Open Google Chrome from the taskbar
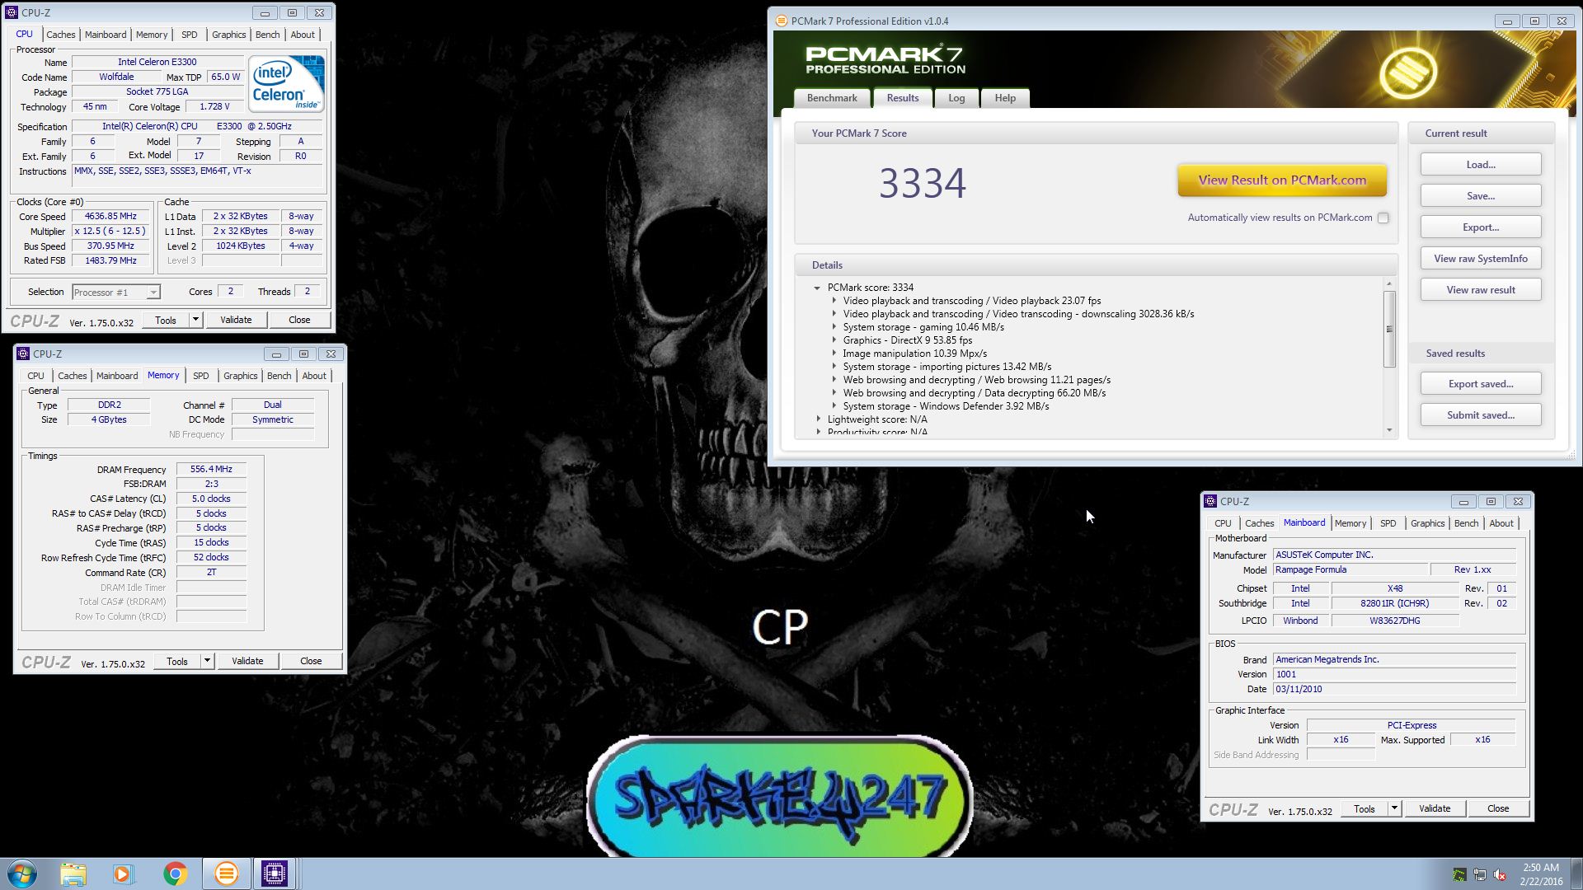1583x890 pixels. click(x=175, y=874)
